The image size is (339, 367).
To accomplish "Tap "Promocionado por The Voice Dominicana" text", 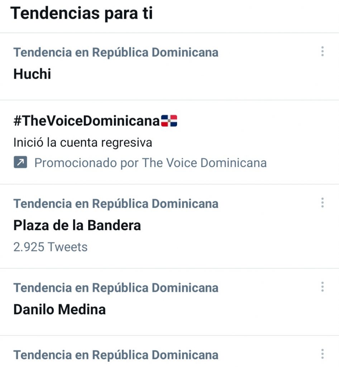I will [x=151, y=163].
